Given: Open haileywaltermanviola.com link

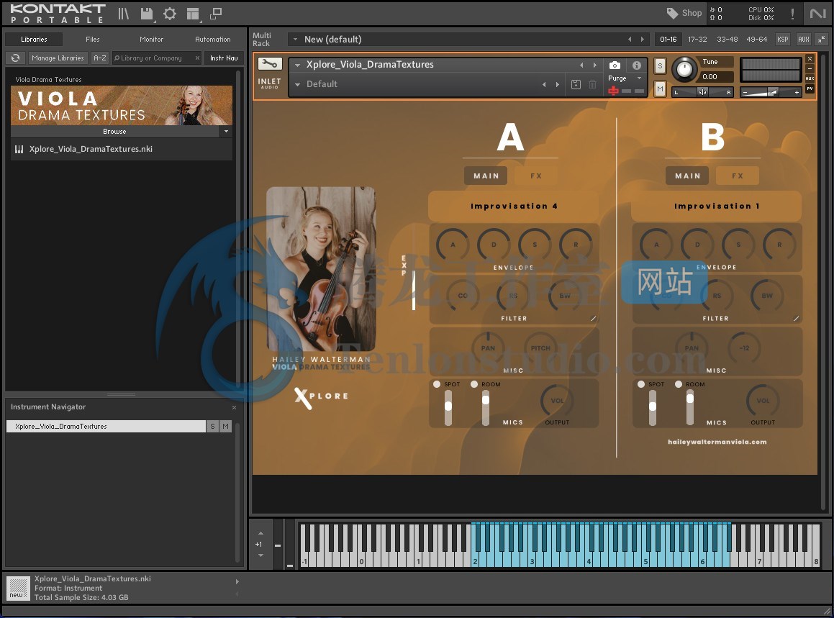Looking at the screenshot, I should click(717, 442).
